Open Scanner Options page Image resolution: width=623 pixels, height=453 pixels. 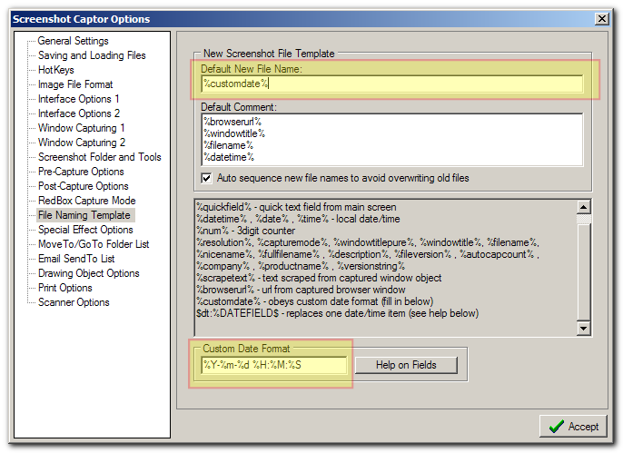coord(74,302)
